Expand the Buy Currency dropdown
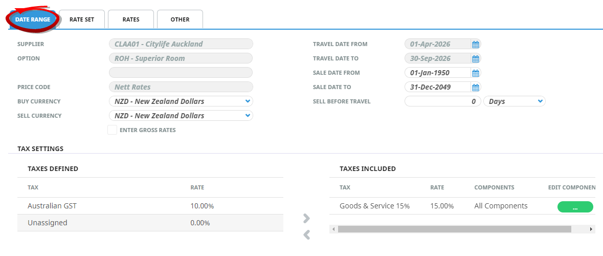This screenshot has width=603, height=256. (248, 101)
